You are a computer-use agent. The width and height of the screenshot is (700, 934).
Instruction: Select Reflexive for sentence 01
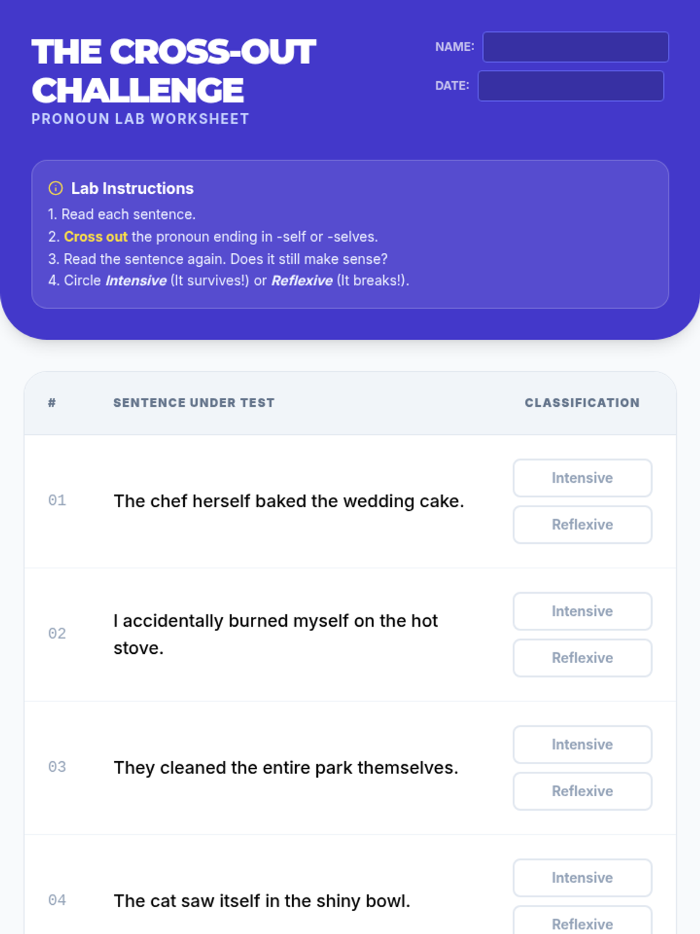pyautogui.click(x=582, y=525)
